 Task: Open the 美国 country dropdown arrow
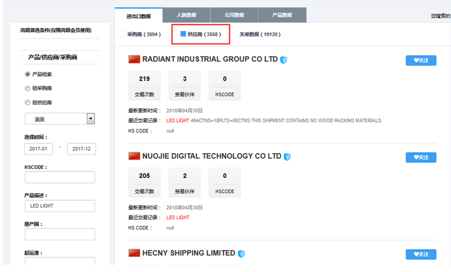[x=91, y=119]
